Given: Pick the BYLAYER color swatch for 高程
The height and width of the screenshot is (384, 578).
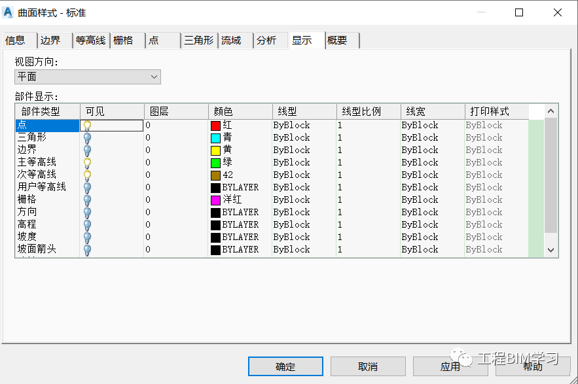Looking at the screenshot, I should coord(215,225).
